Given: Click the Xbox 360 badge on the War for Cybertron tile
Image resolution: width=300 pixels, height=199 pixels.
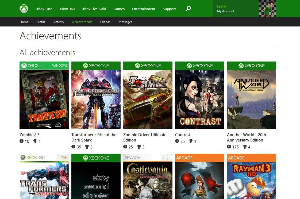Looking at the screenshot, I should [44, 158].
